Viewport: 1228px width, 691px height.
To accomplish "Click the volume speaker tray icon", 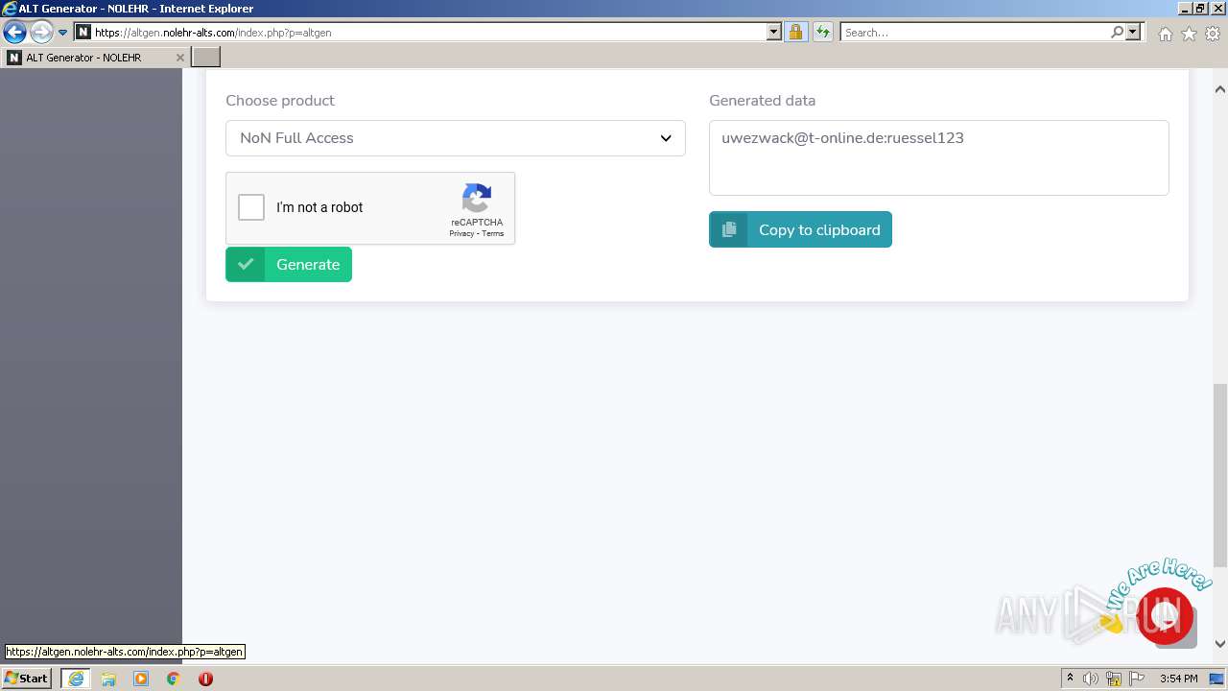I will coord(1091,679).
